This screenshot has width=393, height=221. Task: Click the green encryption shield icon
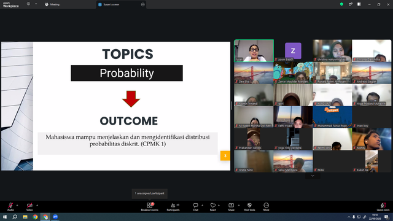click(341, 4)
